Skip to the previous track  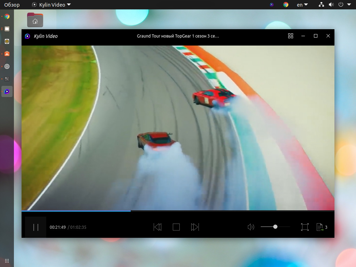point(157,227)
